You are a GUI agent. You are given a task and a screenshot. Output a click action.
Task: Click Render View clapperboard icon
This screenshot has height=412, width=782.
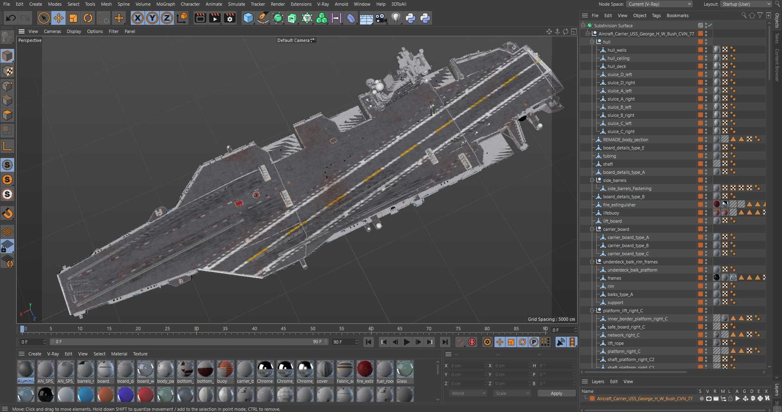point(200,18)
